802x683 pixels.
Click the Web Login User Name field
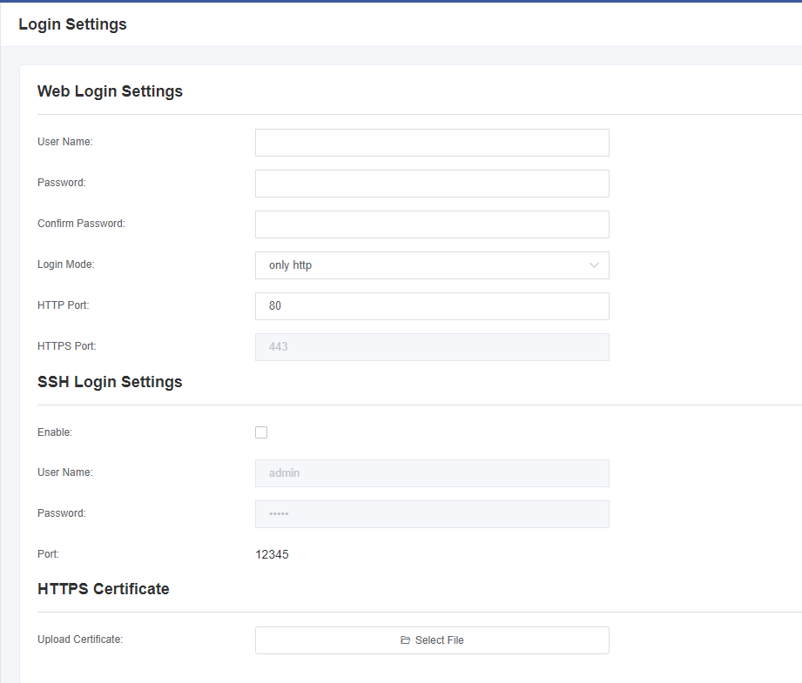[432, 143]
